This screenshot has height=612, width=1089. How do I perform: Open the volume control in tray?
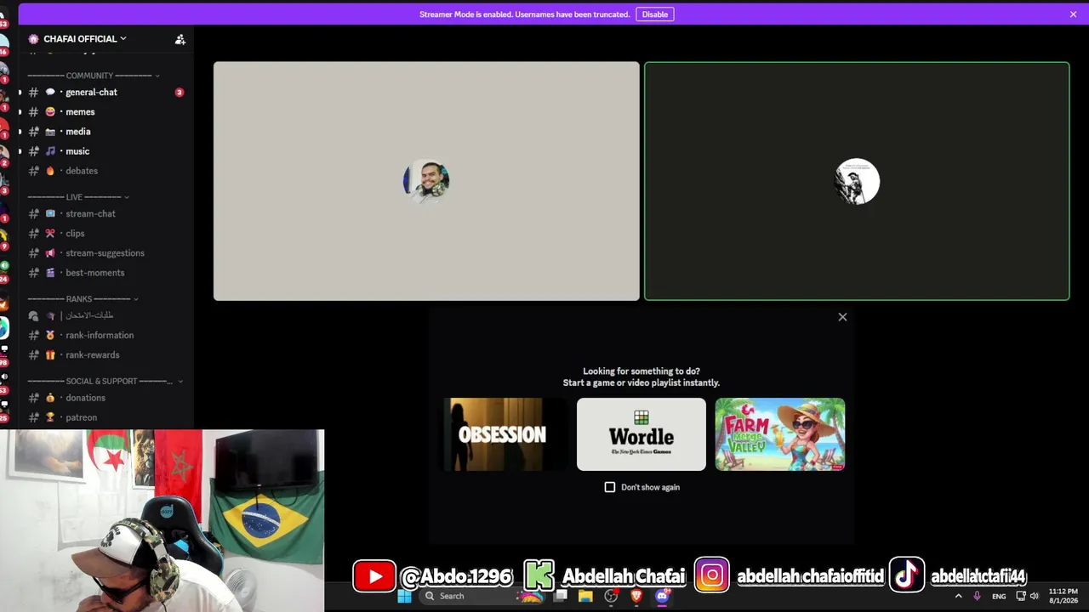point(1035,596)
